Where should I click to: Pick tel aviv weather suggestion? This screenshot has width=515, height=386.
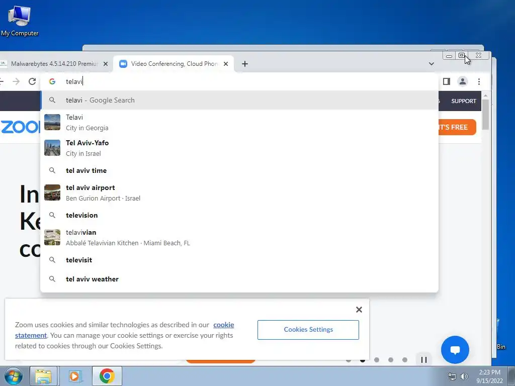pyautogui.click(x=239, y=279)
